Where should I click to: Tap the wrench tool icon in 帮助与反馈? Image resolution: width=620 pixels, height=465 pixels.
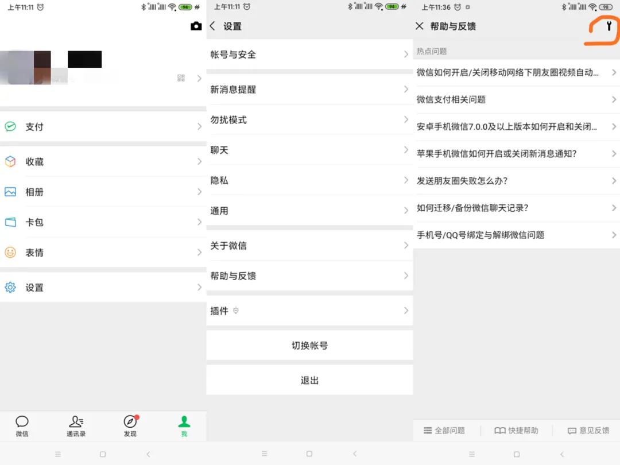point(609,26)
